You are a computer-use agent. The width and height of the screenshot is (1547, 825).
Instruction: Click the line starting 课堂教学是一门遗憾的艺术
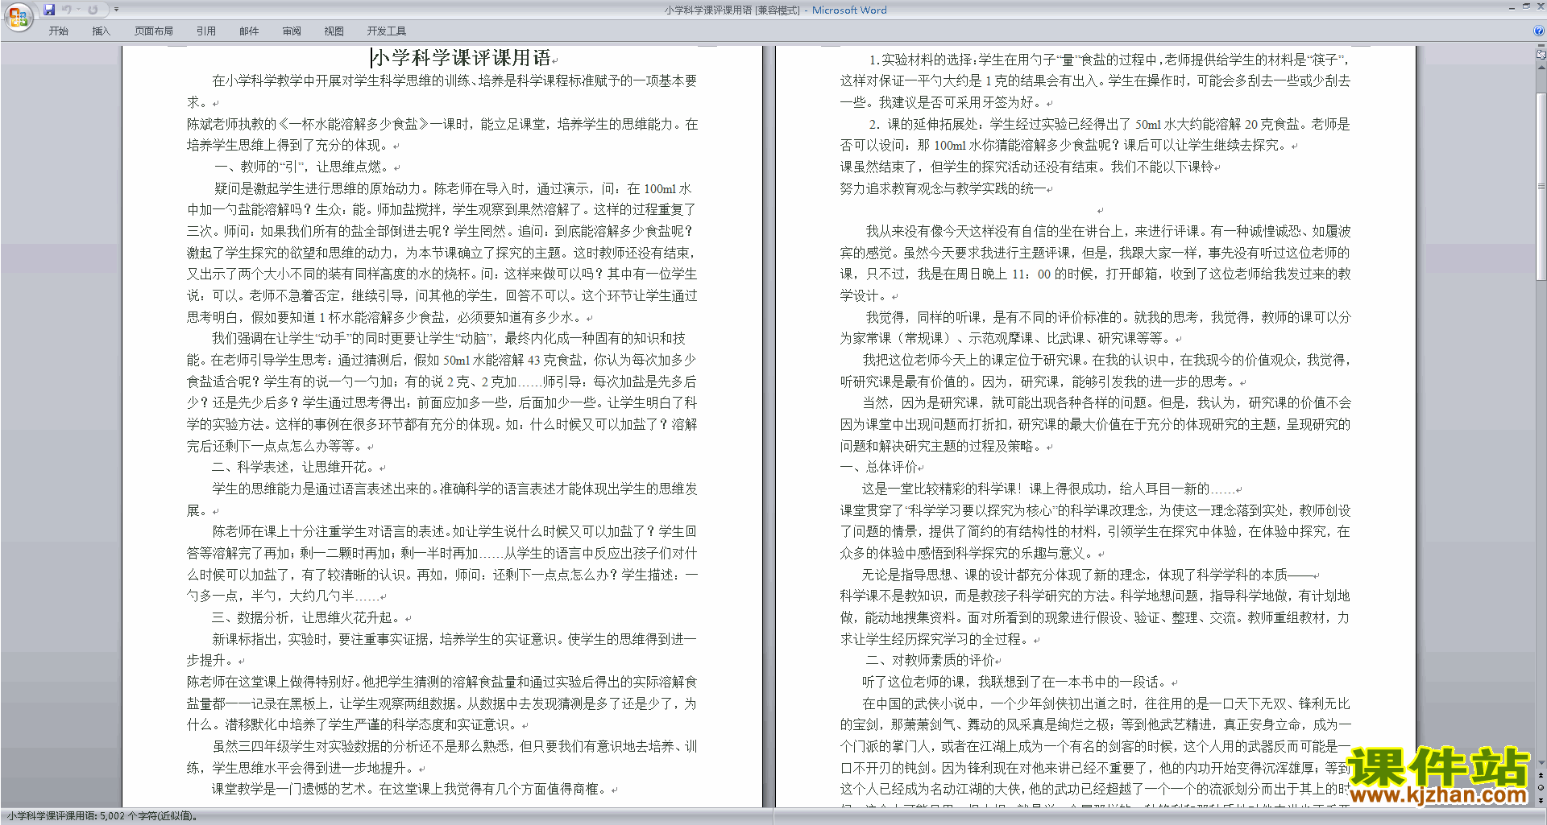(x=411, y=789)
